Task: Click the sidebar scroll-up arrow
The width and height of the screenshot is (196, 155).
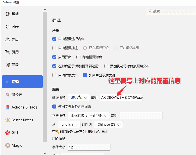Action: coord(45,10)
